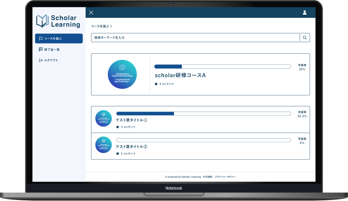Click the scholar研修コースA progress bar
The width and height of the screenshot is (348, 201).
click(x=222, y=67)
